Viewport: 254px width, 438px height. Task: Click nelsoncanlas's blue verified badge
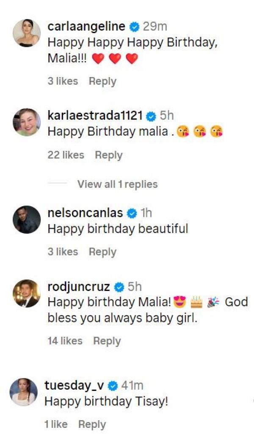pos(132,213)
